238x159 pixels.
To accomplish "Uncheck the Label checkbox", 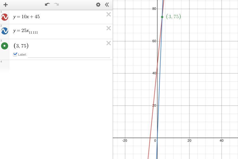I will click(15, 54).
